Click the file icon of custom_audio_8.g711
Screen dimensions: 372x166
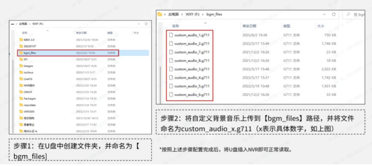click(x=171, y=61)
